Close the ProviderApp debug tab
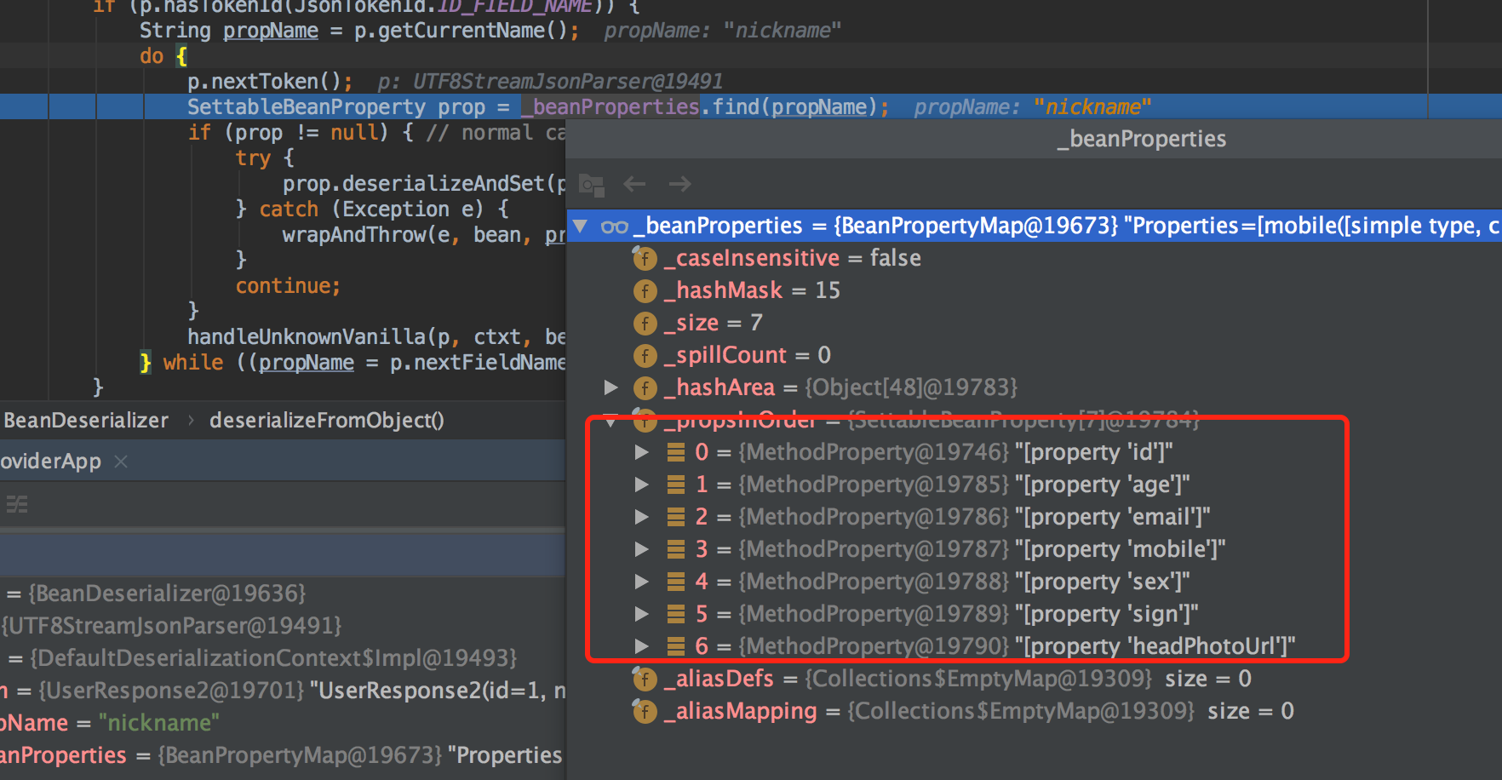 pos(121,461)
